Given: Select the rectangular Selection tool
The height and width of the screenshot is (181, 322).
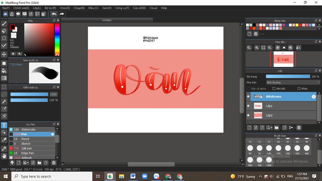Looking at the screenshot, I should pos(4,87).
